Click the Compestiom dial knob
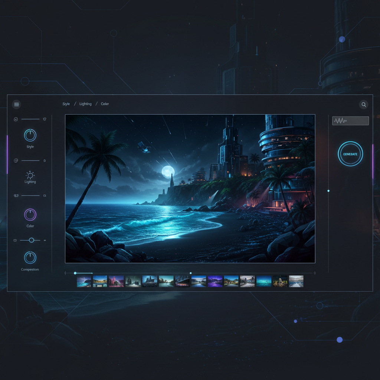Screen dimensions: 380x380 [30, 258]
